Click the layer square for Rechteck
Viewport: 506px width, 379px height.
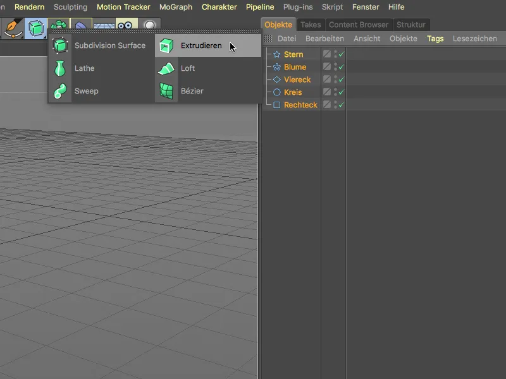(327, 104)
